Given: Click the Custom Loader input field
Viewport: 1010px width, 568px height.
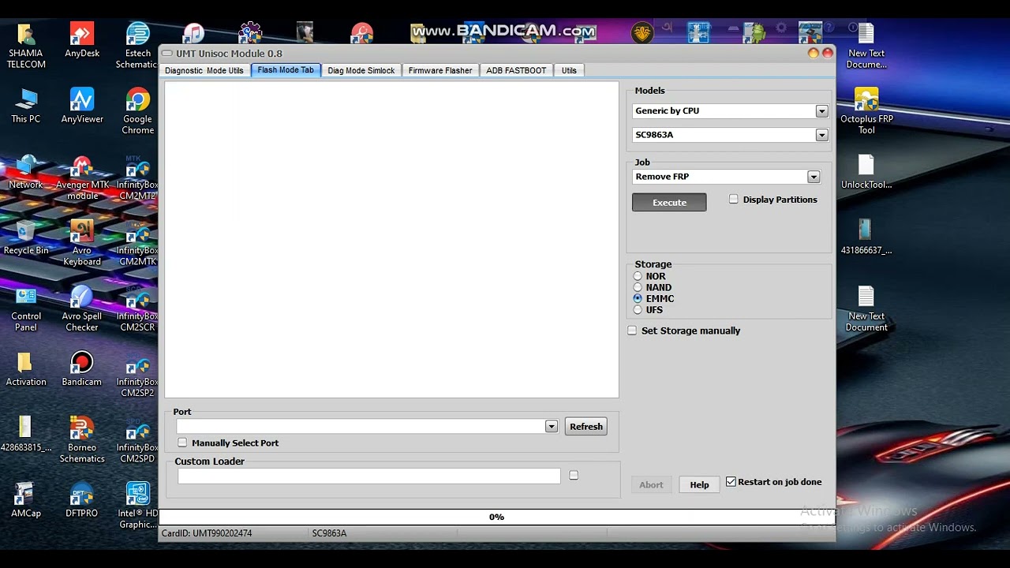Looking at the screenshot, I should (x=368, y=476).
